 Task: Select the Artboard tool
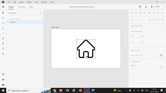click(3, 49)
